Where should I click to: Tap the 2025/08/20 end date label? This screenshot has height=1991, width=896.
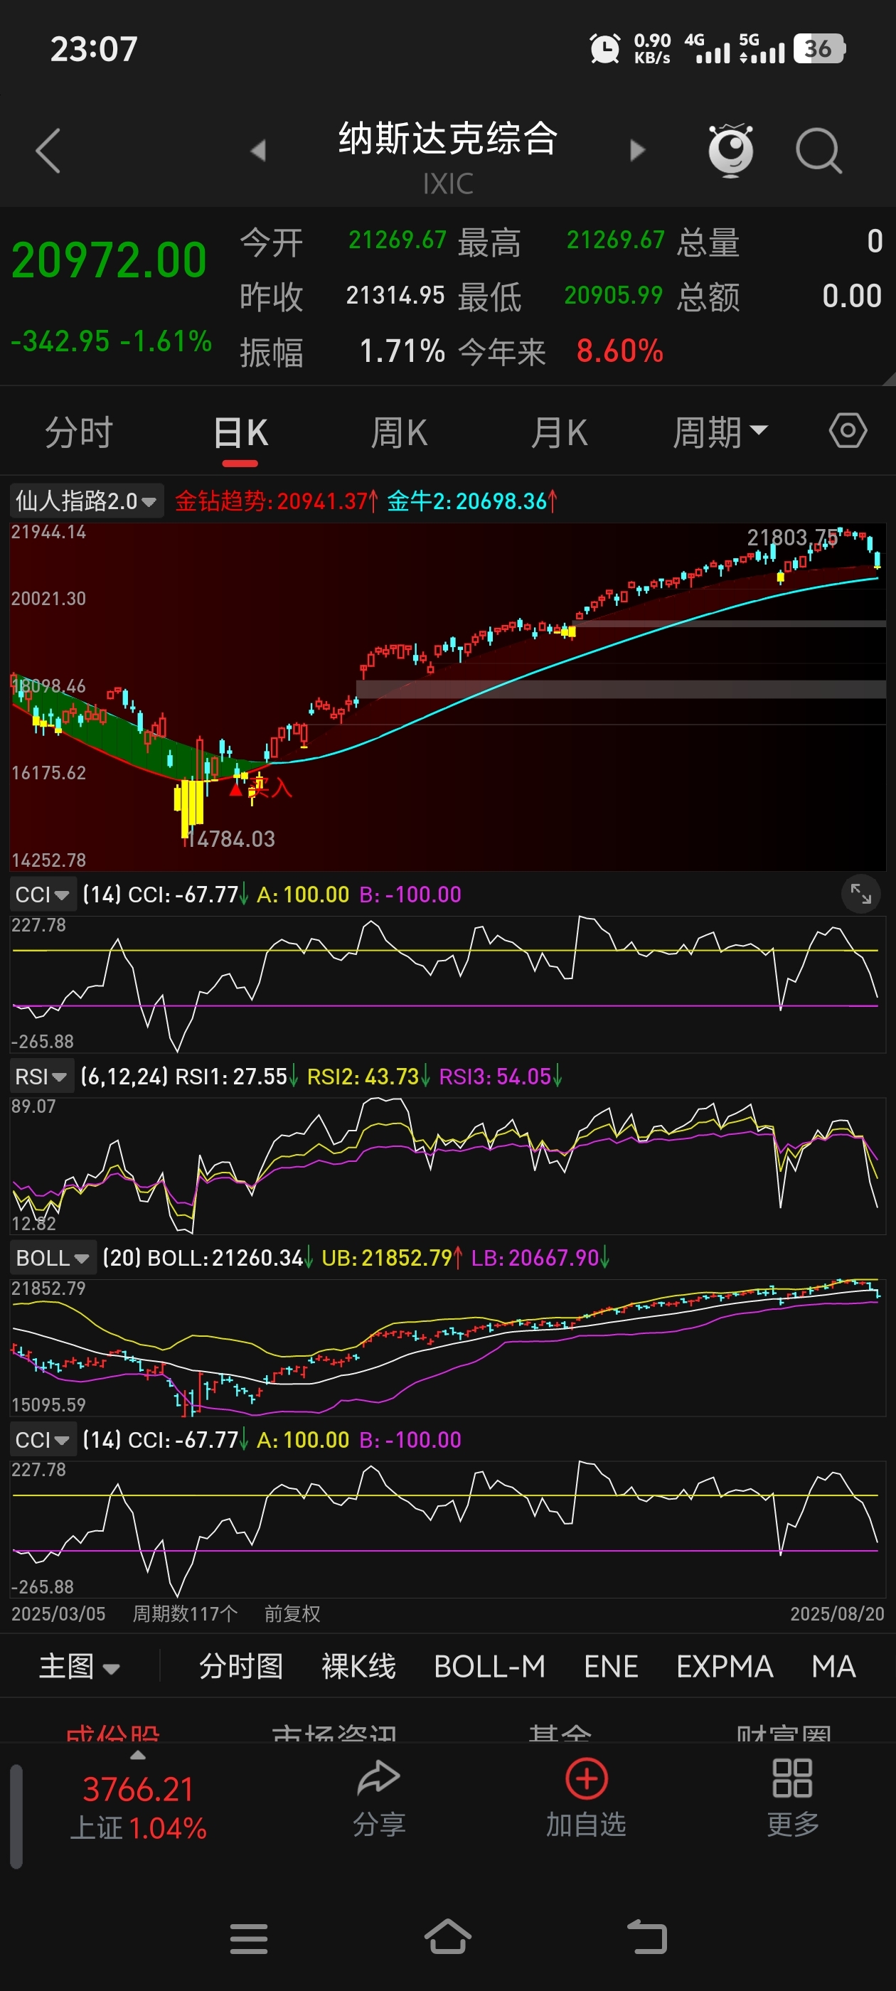pyautogui.click(x=836, y=1614)
